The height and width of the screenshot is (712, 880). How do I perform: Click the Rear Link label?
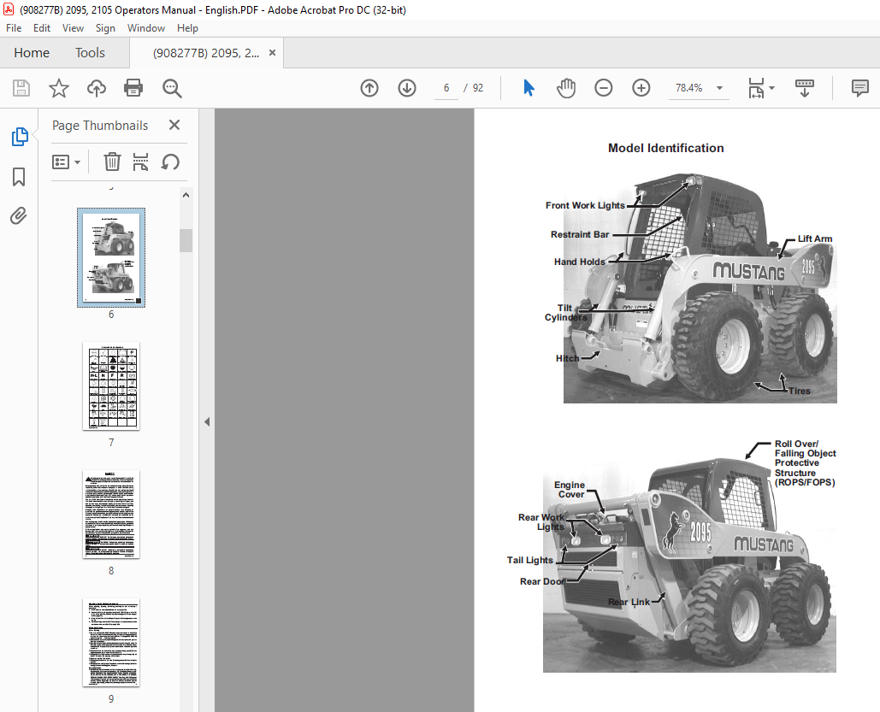tap(629, 602)
